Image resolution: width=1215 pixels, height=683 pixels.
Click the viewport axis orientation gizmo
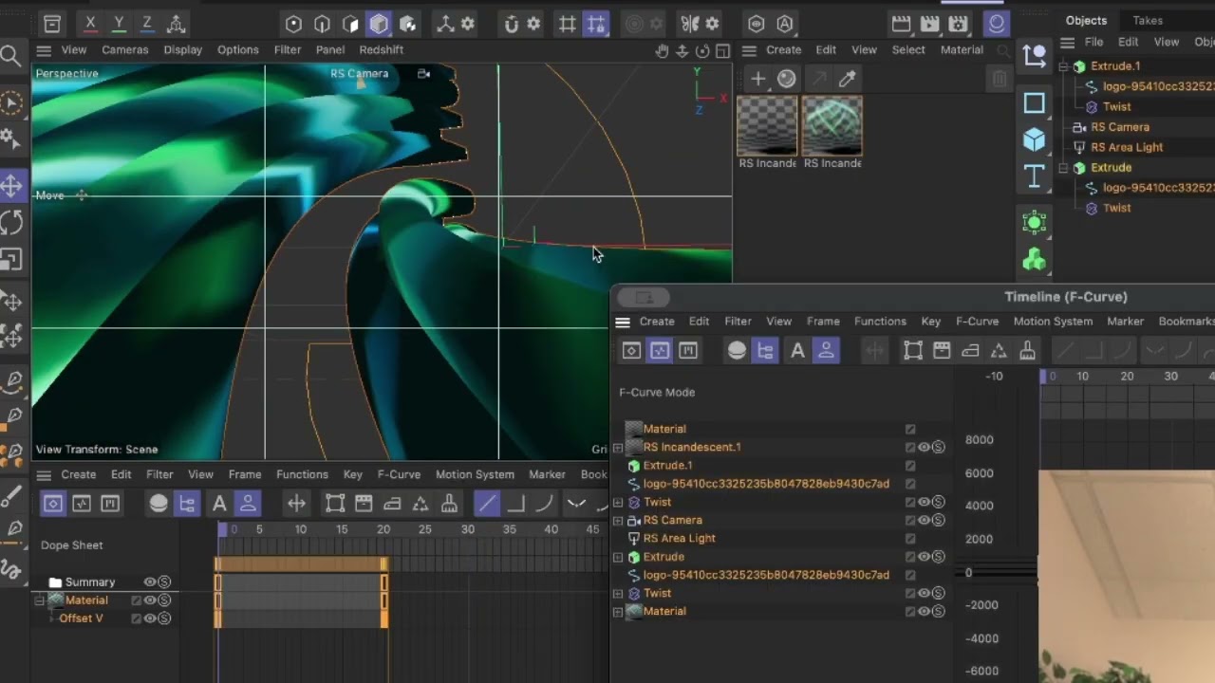tap(708, 90)
